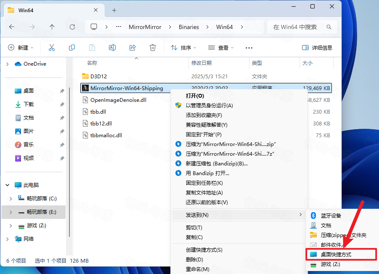Click the Win64 search box

(302, 27)
